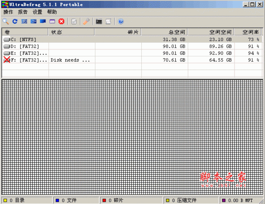Run Quick optimization from the toolbar
Image resolution: width=265 pixels, height=204 pixels.
[x=34, y=22]
